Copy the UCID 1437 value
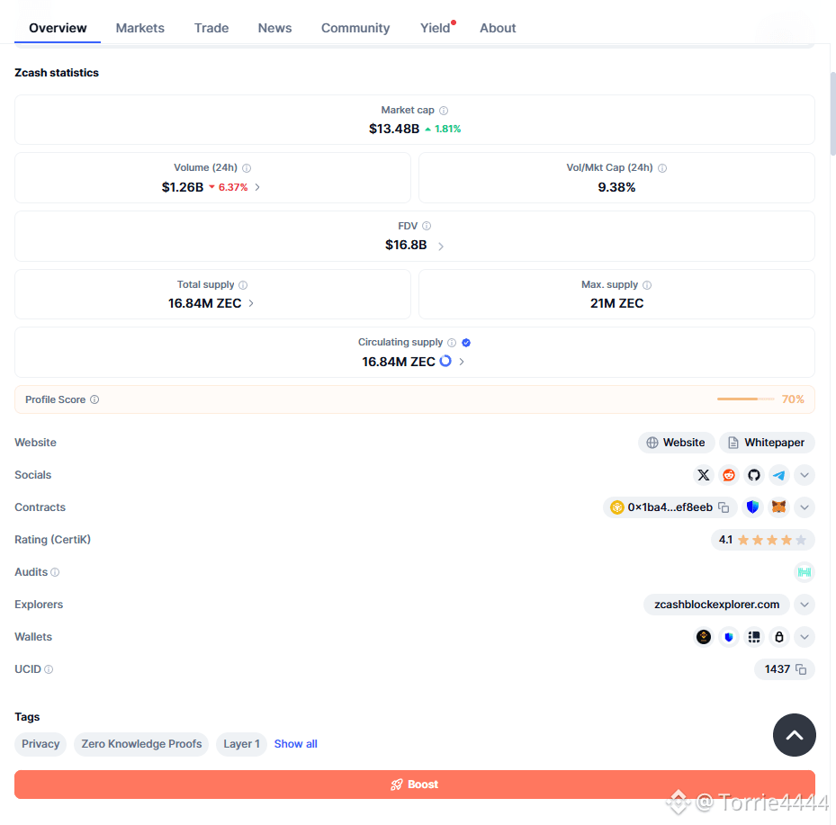 [801, 669]
